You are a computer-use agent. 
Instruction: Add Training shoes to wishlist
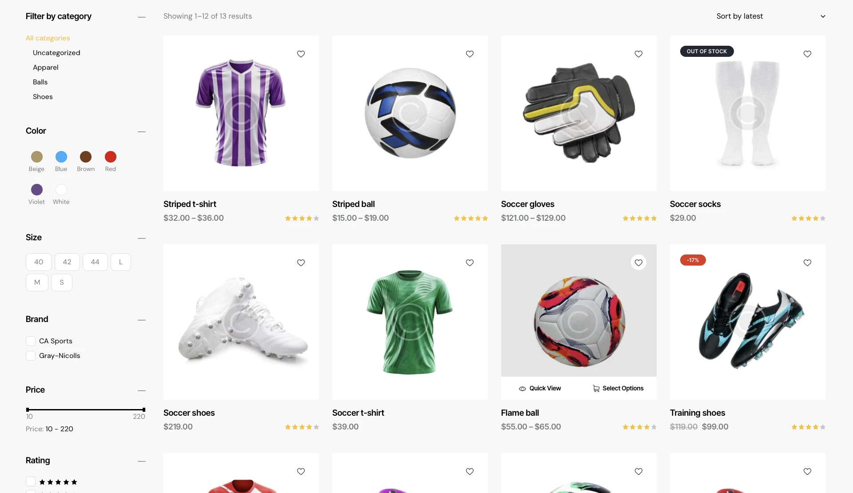tap(807, 263)
